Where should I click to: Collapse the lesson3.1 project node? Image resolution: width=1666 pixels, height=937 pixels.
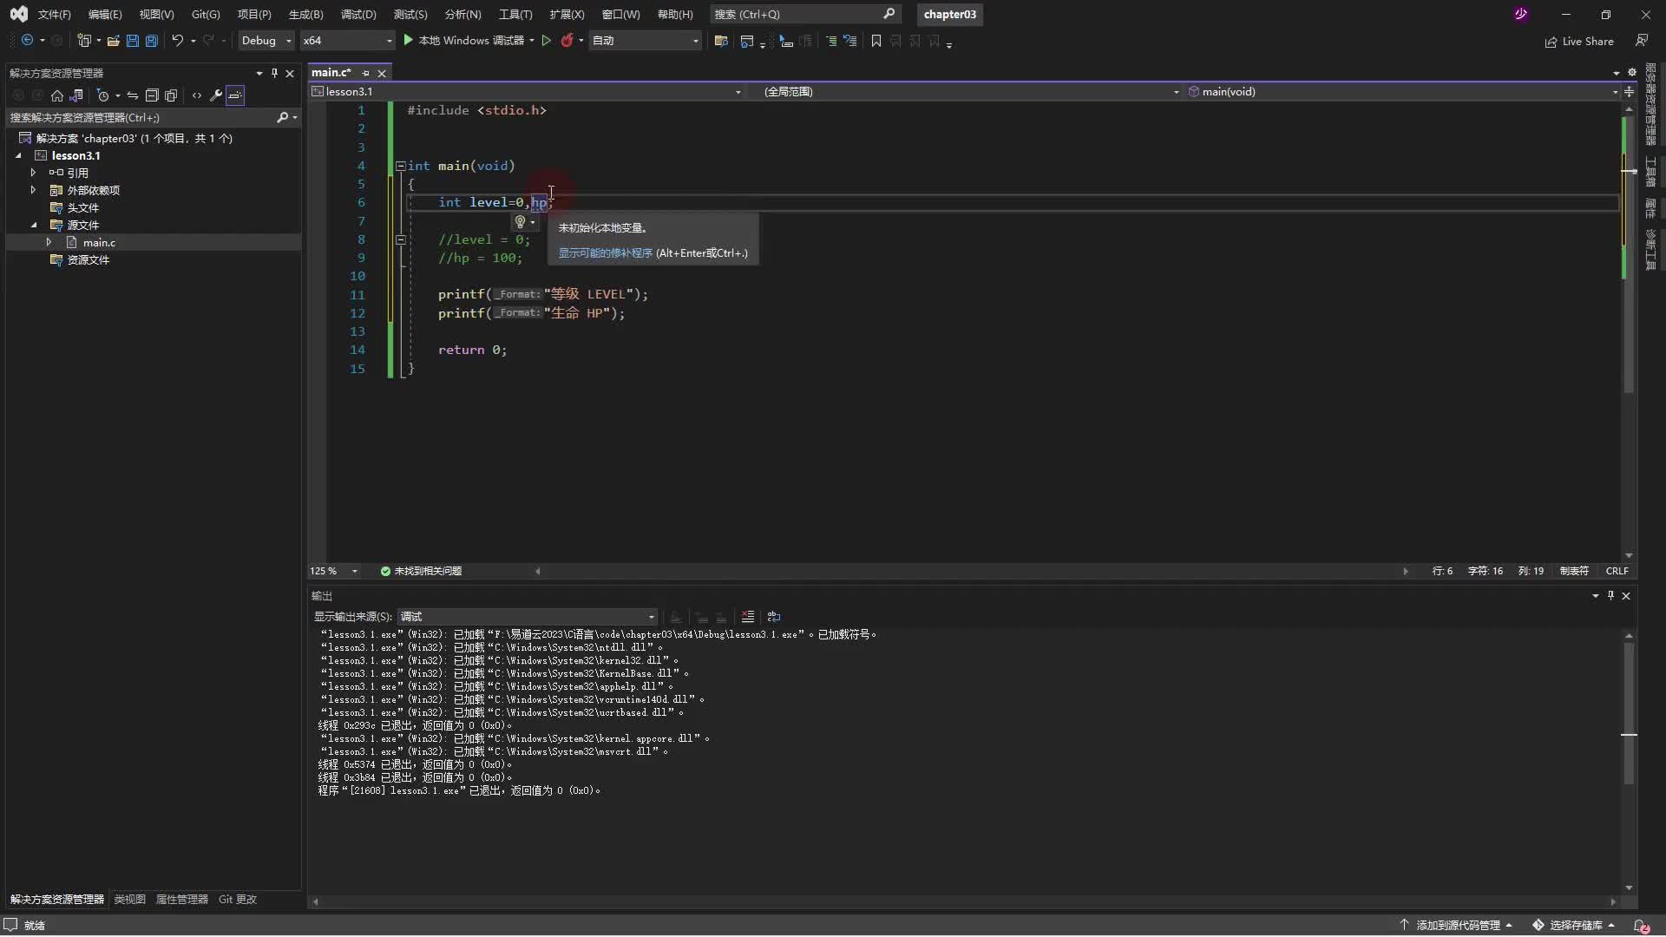pyautogui.click(x=18, y=155)
